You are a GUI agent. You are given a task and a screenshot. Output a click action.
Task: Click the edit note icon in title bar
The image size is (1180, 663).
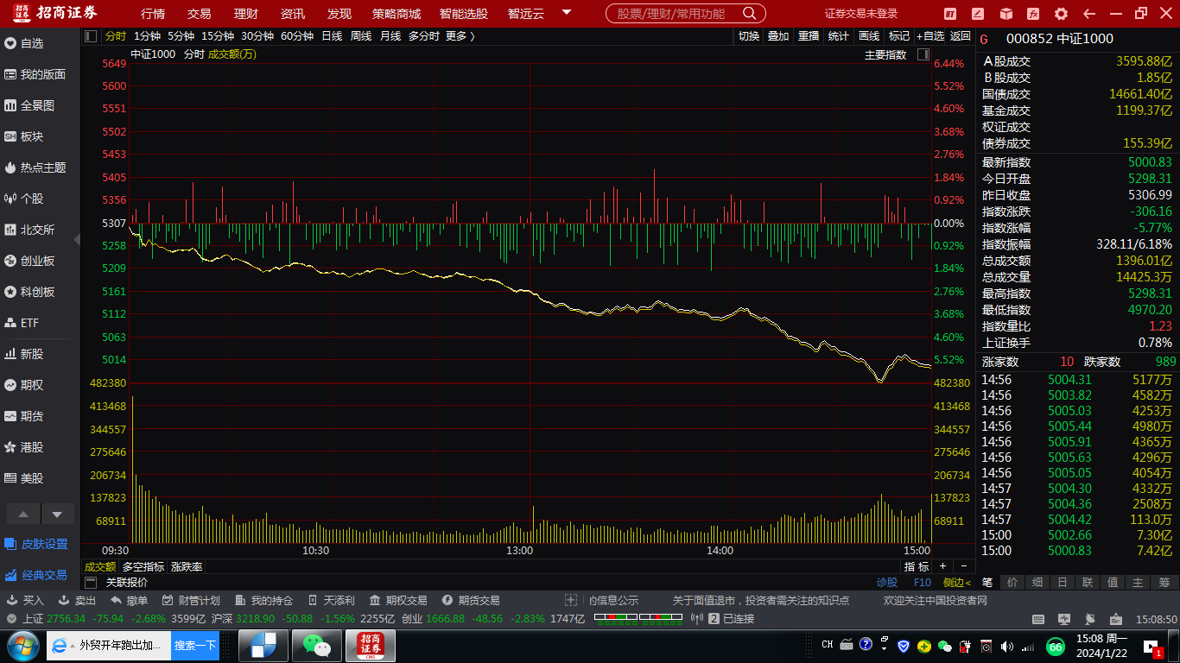point(978,14)
